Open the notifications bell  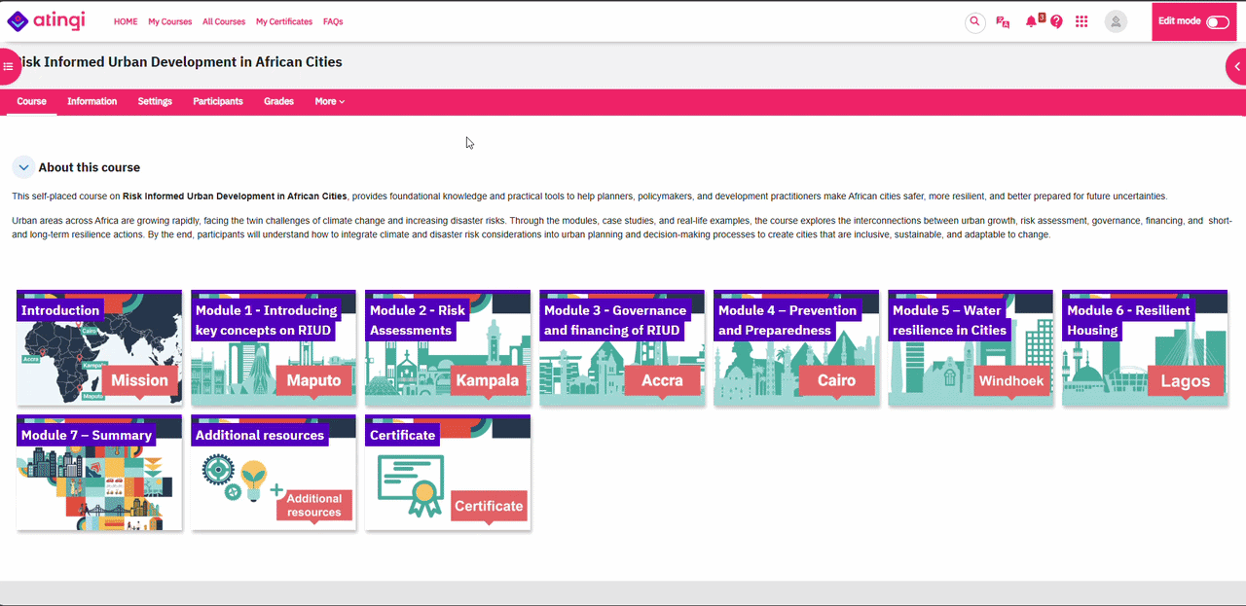1031,21
